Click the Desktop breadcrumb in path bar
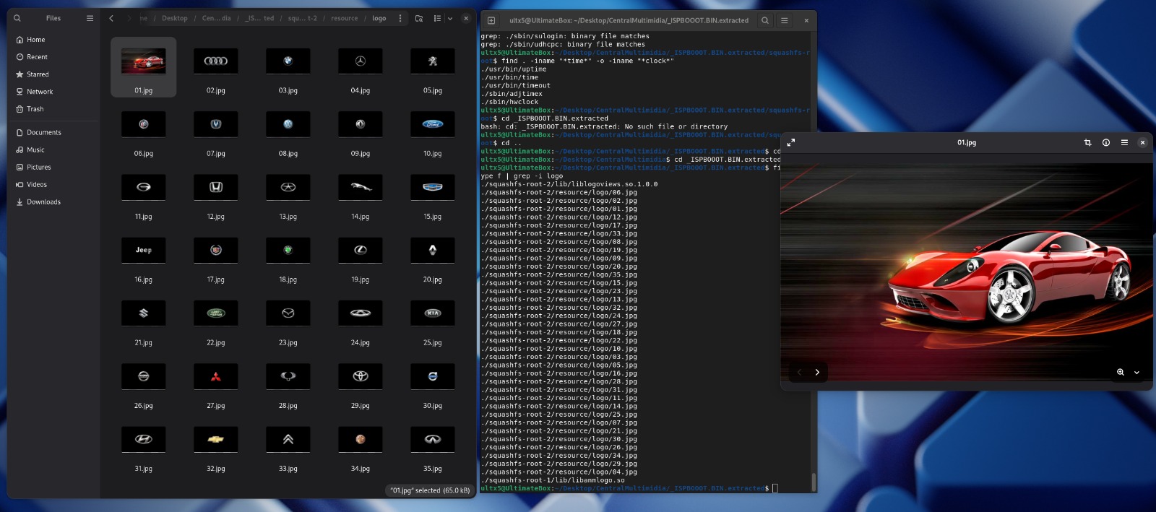 pos(174,18)
